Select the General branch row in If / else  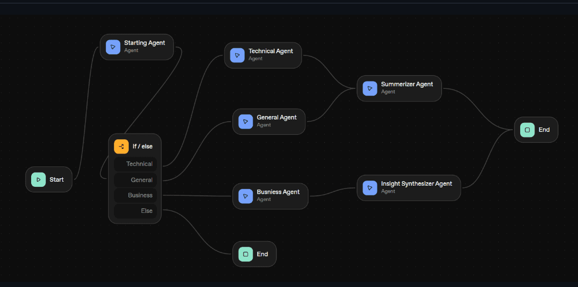[x=135, y=180]
